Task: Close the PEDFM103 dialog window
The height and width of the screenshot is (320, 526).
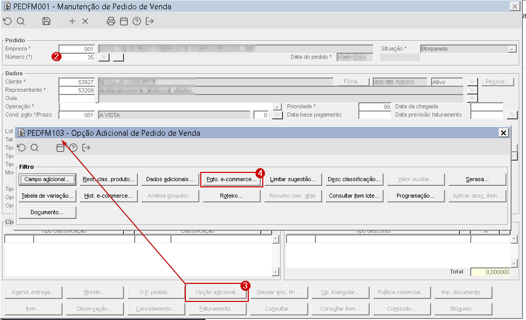Action: tap(503, 133)
